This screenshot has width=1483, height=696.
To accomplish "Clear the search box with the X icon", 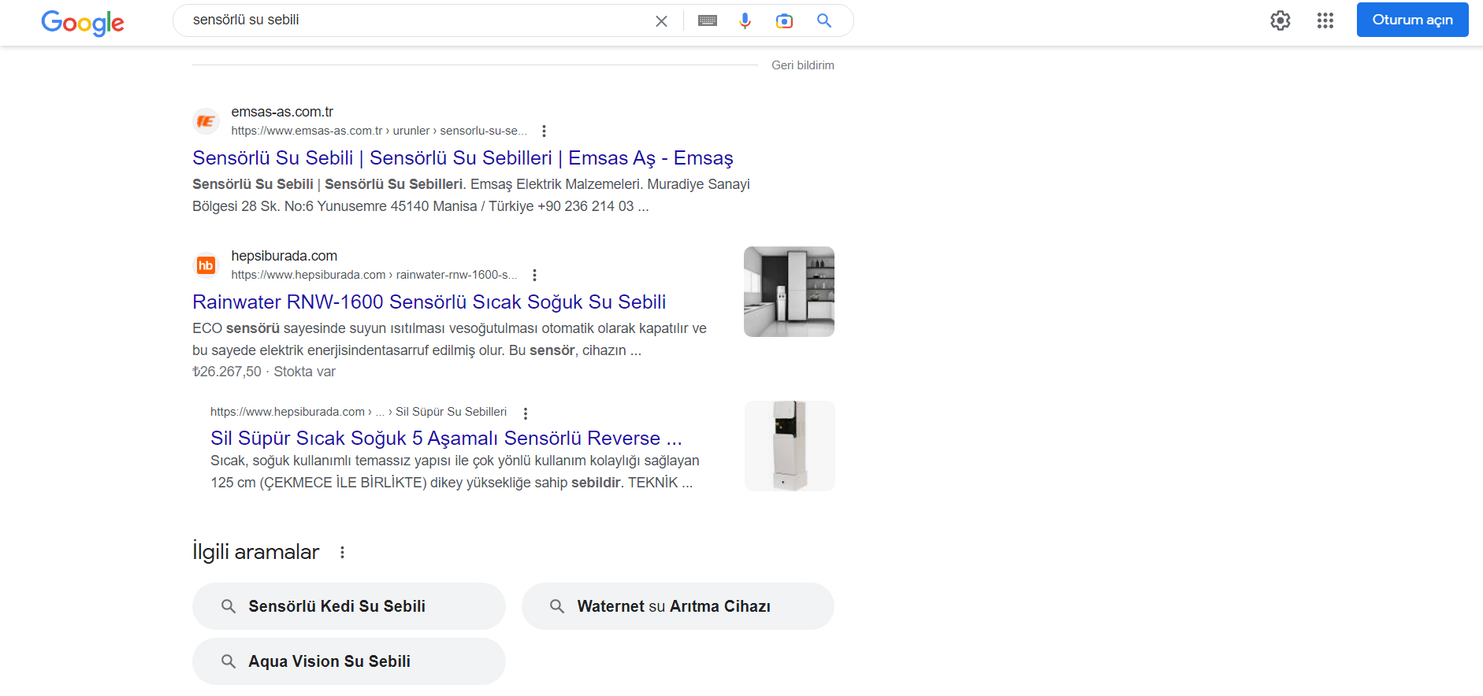I will 661,21.
